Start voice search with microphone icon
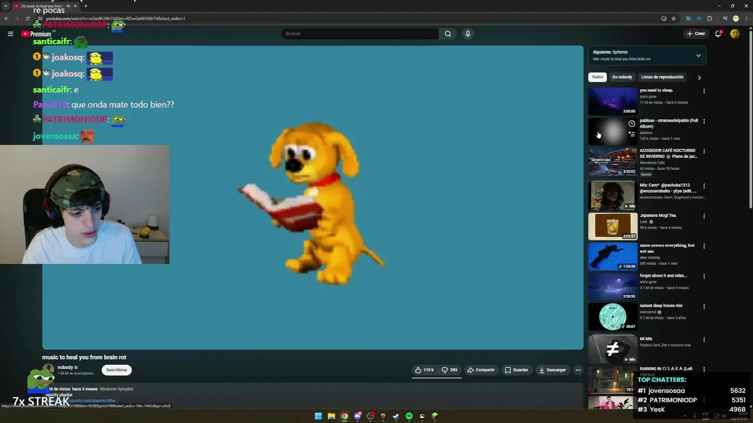 coord(468,33)
